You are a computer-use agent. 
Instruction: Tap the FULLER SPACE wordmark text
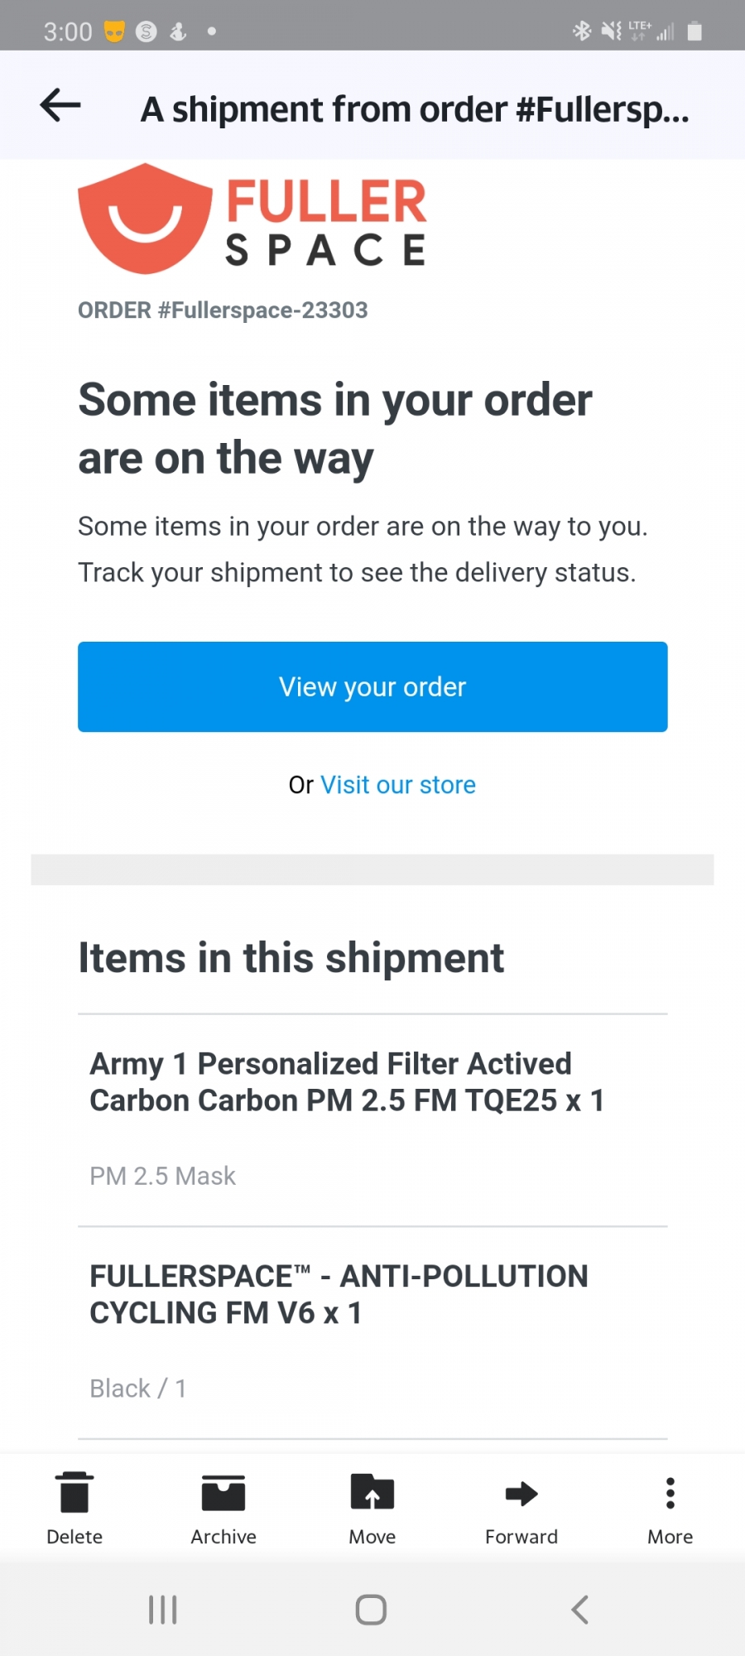tap(327, 224)
